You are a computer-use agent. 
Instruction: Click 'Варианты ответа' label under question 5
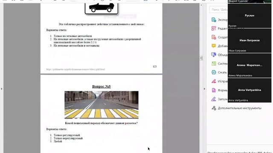pyautogui.click(x=56, y=129)
